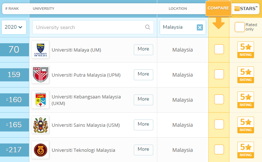Click More for Universiti Teknologi Malaysia
262x162 pixels.
[x=144, y=150]
